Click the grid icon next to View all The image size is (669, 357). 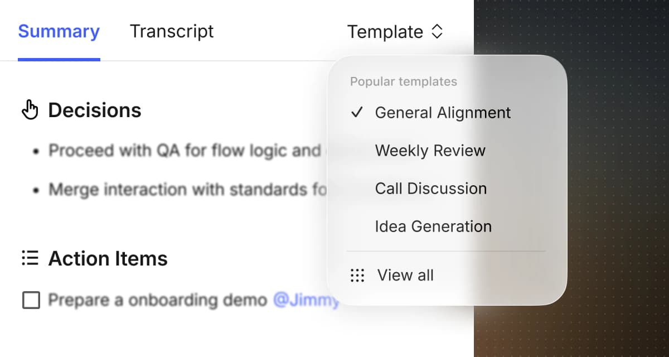[357, 275]
